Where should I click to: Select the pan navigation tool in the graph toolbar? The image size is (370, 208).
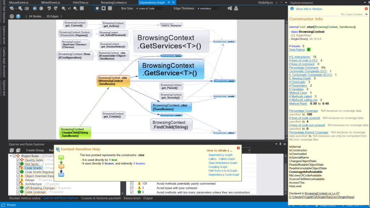click(x=98, y=9)
